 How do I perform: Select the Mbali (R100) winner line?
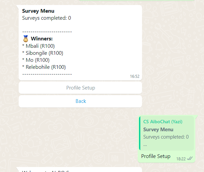[38, 46]
